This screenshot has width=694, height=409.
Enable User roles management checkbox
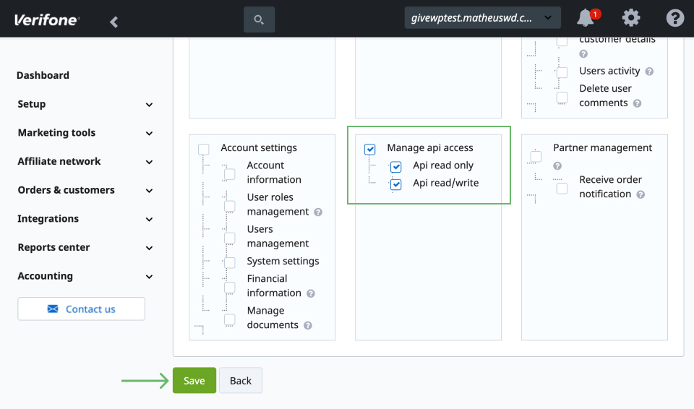pos(230,206)
